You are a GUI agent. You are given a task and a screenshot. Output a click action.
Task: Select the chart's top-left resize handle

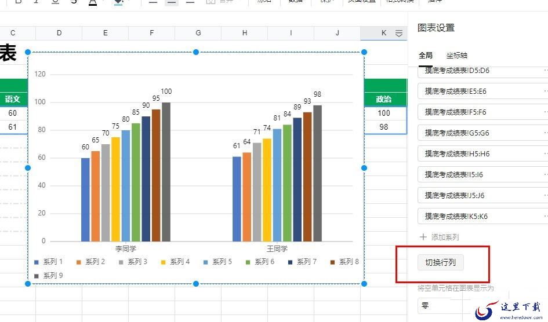pos(28,52)
